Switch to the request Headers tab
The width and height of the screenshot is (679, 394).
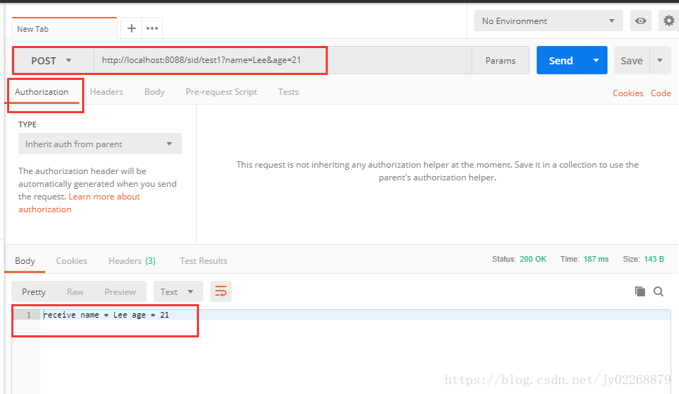coord(106,92)
